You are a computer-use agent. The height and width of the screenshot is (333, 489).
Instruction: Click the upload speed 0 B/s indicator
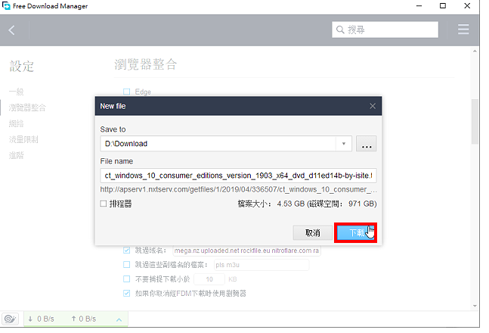(84, 319)
